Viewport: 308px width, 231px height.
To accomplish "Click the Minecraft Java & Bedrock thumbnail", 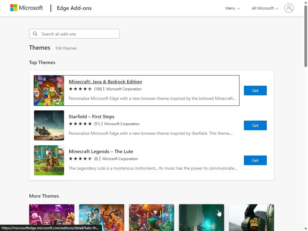I will [x=49, y=91].
